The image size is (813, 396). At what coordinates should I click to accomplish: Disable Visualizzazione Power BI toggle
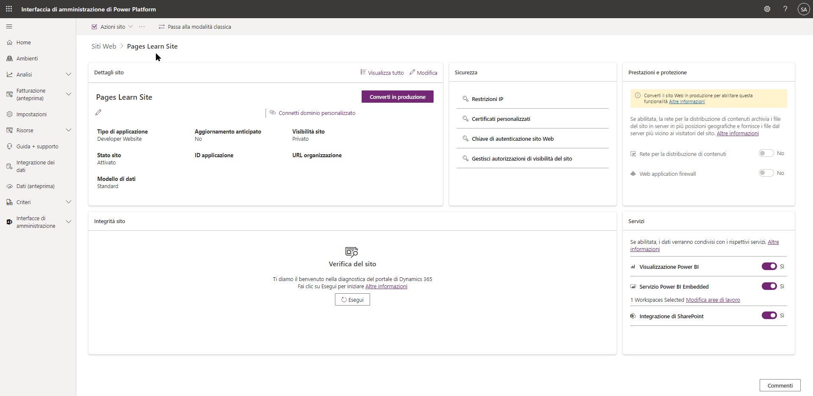(x=769, y=266)
